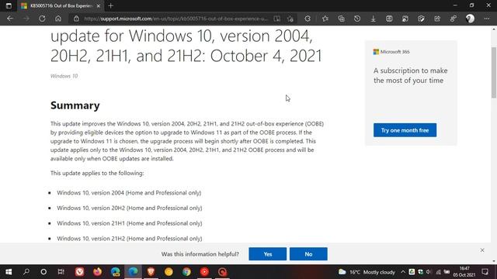Open tab actions menu

[9, 5]
